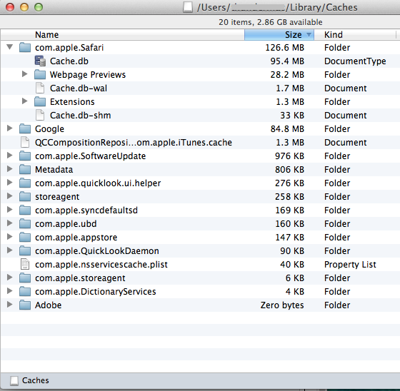Expand the com.apple.storeagent folder
400x391 pixels.
click(10, 277)
